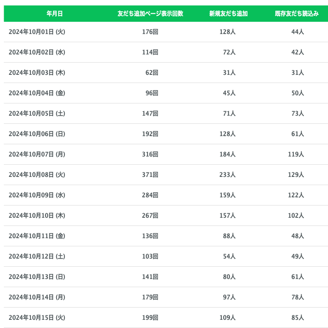
Task: Click the 371回 page view value
Action: point(150,175)
